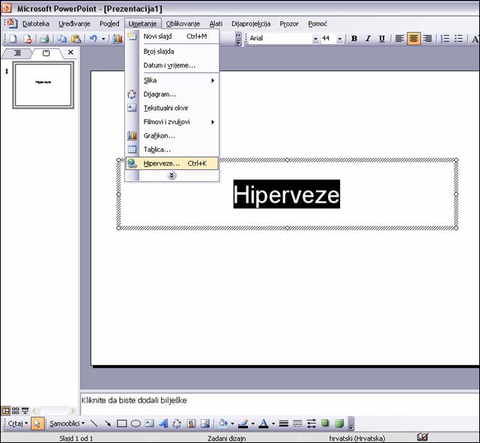Choose Broj slajda menu entry
The height and width of the screenshot is (443, 480).
[x=172, y=52]
